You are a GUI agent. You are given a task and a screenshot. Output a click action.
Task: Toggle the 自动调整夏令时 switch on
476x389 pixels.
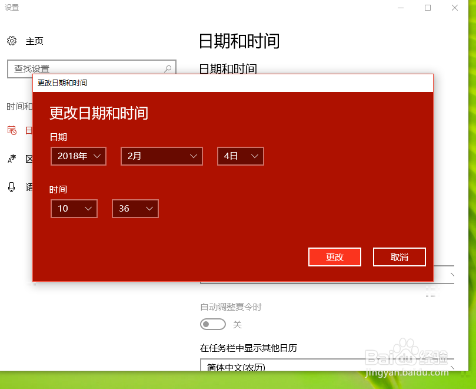coord(212,324)
